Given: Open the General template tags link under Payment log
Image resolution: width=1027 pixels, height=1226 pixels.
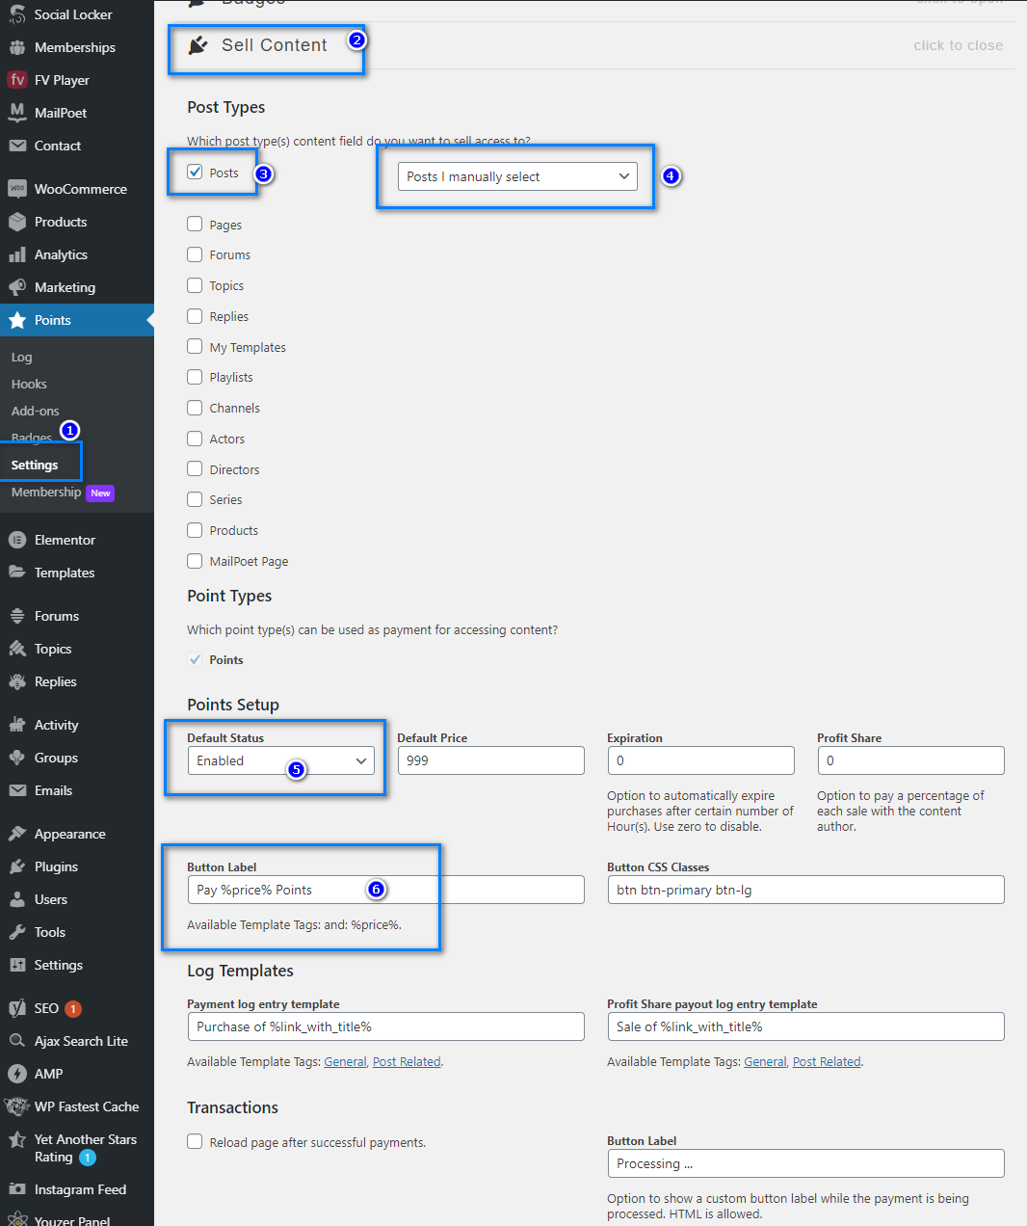Looking at the screenshot, I should click(345, 1062).
